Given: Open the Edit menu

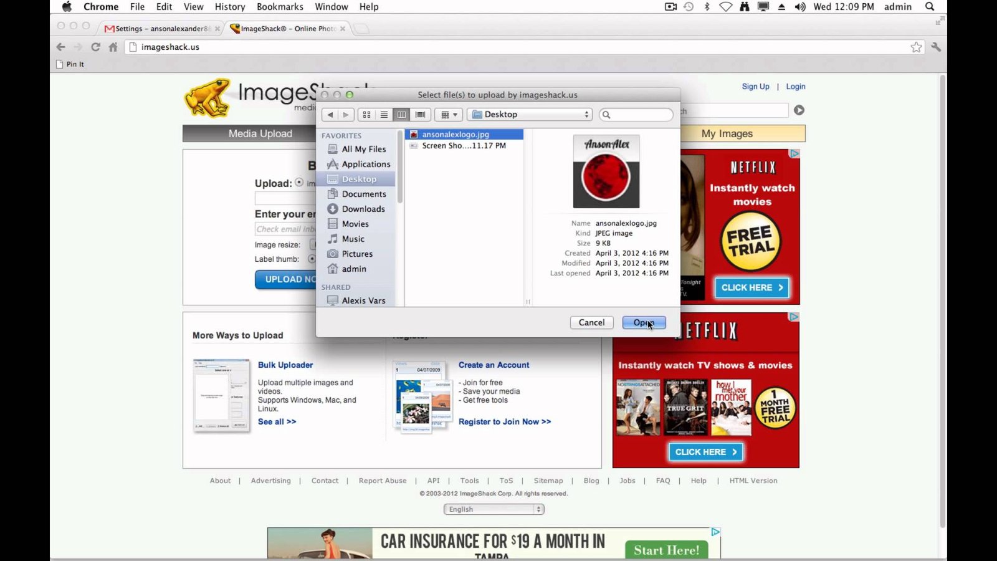Looking at the screenshot, I should tap(165, 7).
